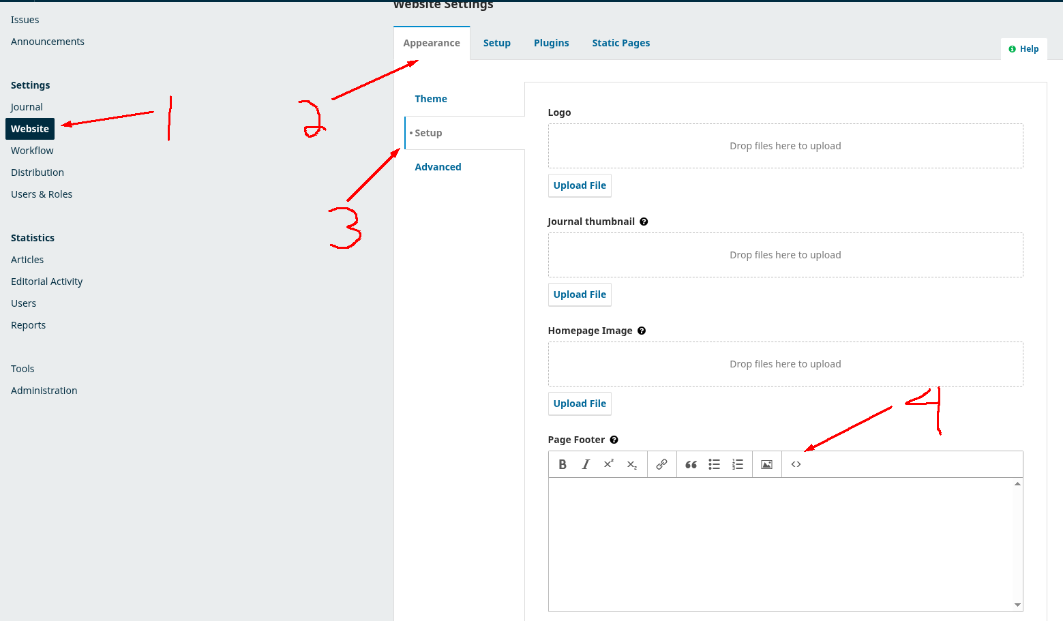The height and width of the screenshot is (621, 1063).
Task: Show help tooltip for Journal thumbnail
Action: coord(644,222)
